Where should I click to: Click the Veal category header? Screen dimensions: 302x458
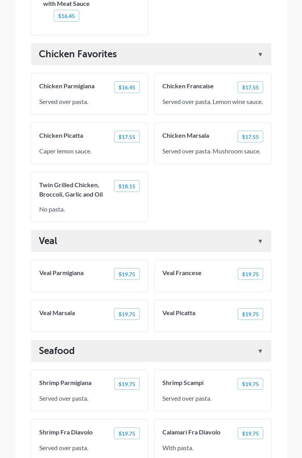click(48, 241)
